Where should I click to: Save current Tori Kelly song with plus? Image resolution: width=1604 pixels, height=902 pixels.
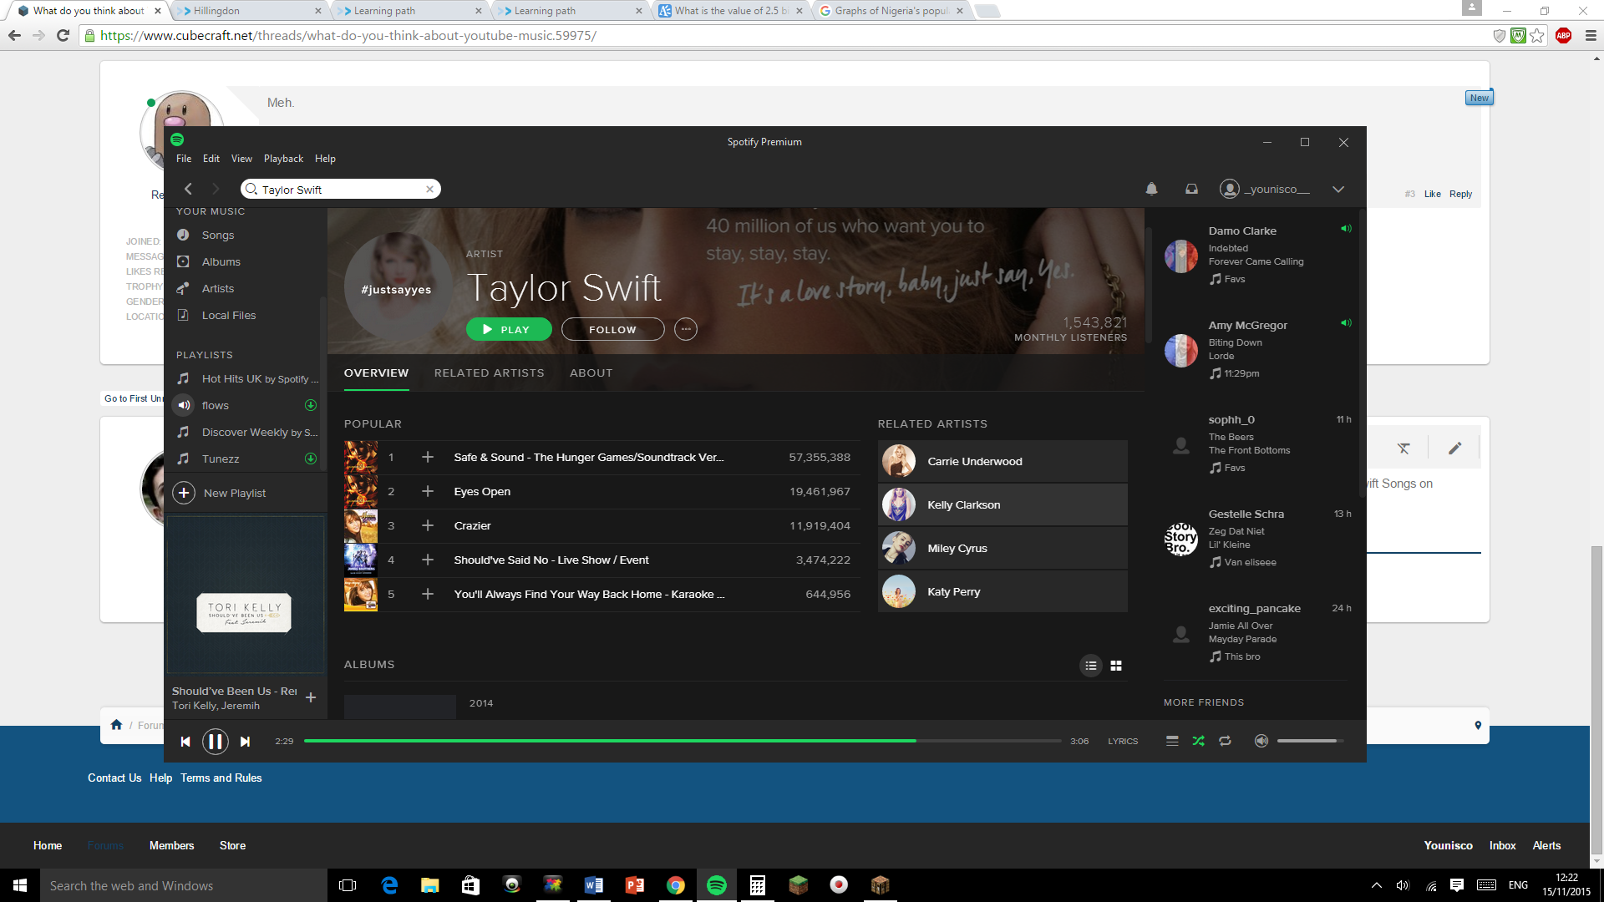311,697
